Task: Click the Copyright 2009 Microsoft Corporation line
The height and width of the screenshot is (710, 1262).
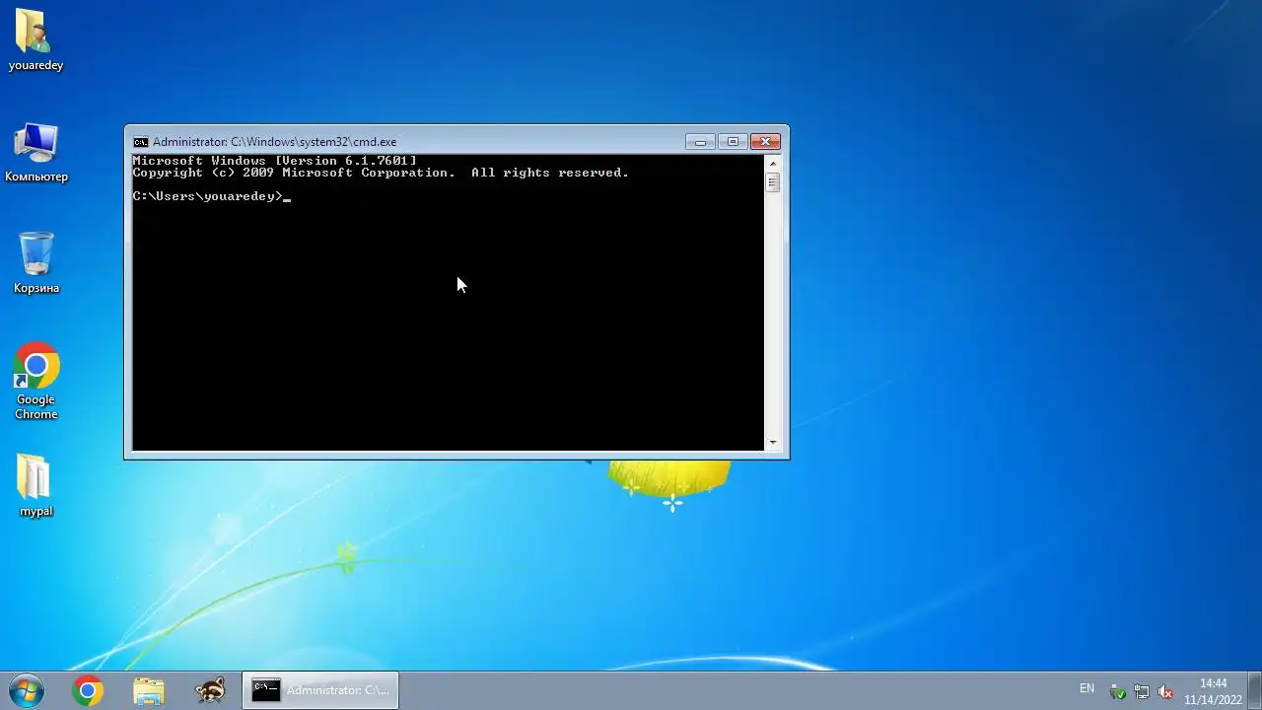Action: tap(380, 173)
